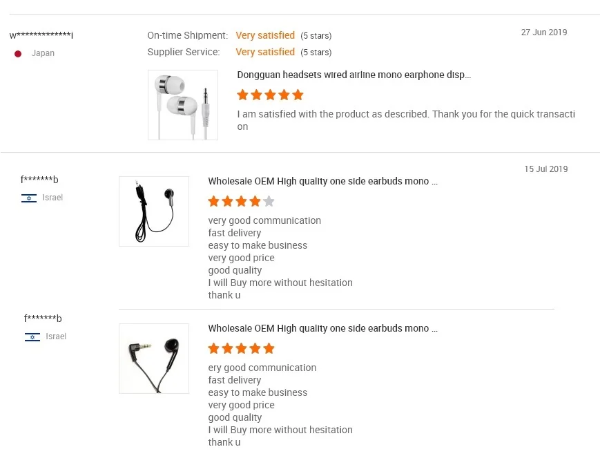
Task: Open the black single earbud thumbnail
Action: 154,211
